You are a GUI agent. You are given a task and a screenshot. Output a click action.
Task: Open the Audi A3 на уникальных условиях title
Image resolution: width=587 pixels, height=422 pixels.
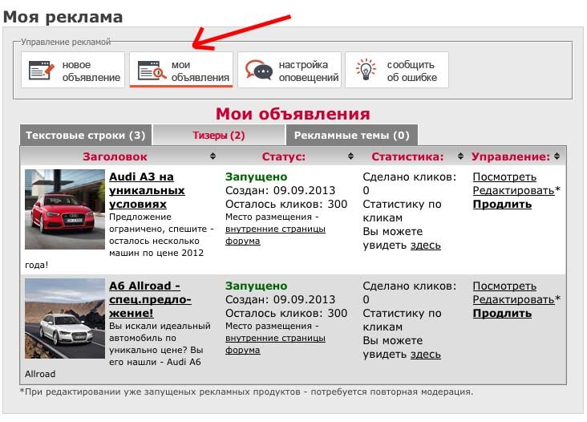[x=147, y=190]
